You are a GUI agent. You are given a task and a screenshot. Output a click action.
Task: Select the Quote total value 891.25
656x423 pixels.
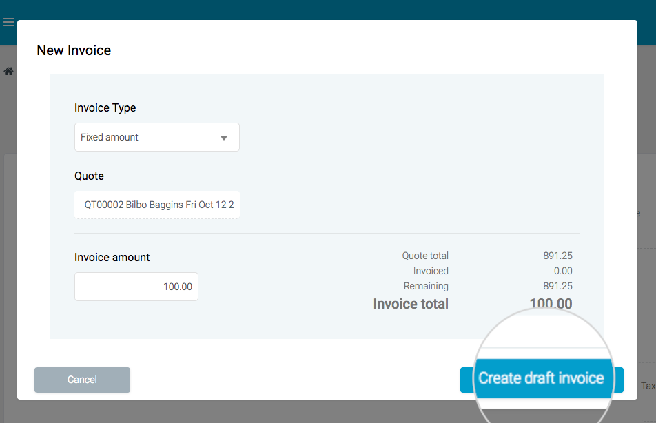[x=557, y=256]
